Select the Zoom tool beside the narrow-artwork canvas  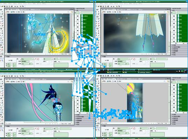(99, 130)
